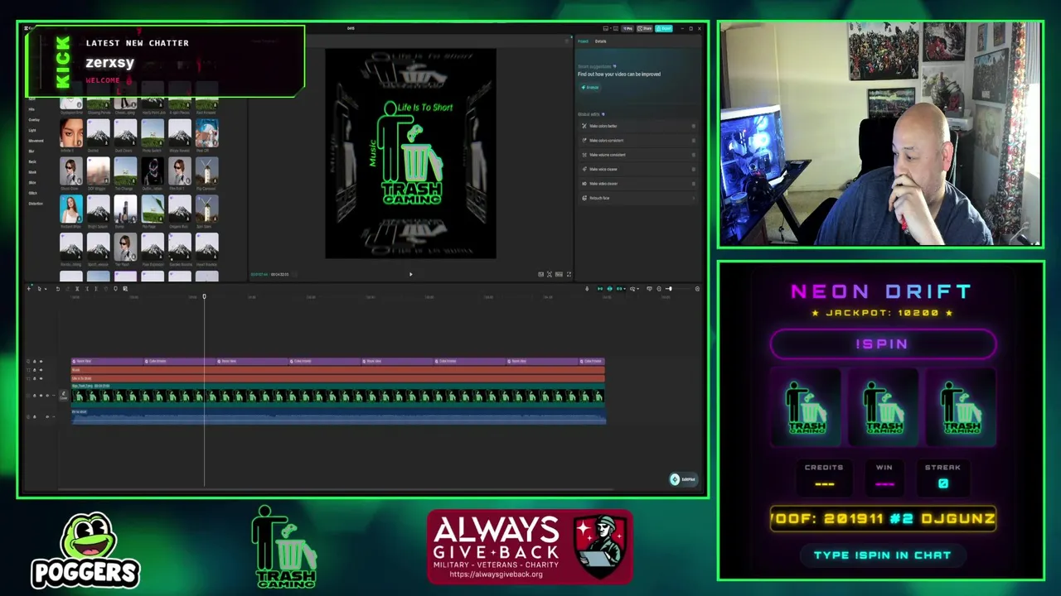Select the Blur effects category

click(31, 151)
